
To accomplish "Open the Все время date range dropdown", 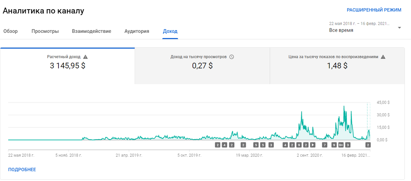I will click(x=365, y=27).
